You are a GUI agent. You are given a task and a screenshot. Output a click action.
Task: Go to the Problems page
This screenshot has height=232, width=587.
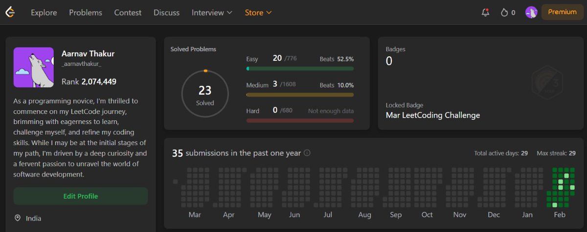tap(86, 13)
